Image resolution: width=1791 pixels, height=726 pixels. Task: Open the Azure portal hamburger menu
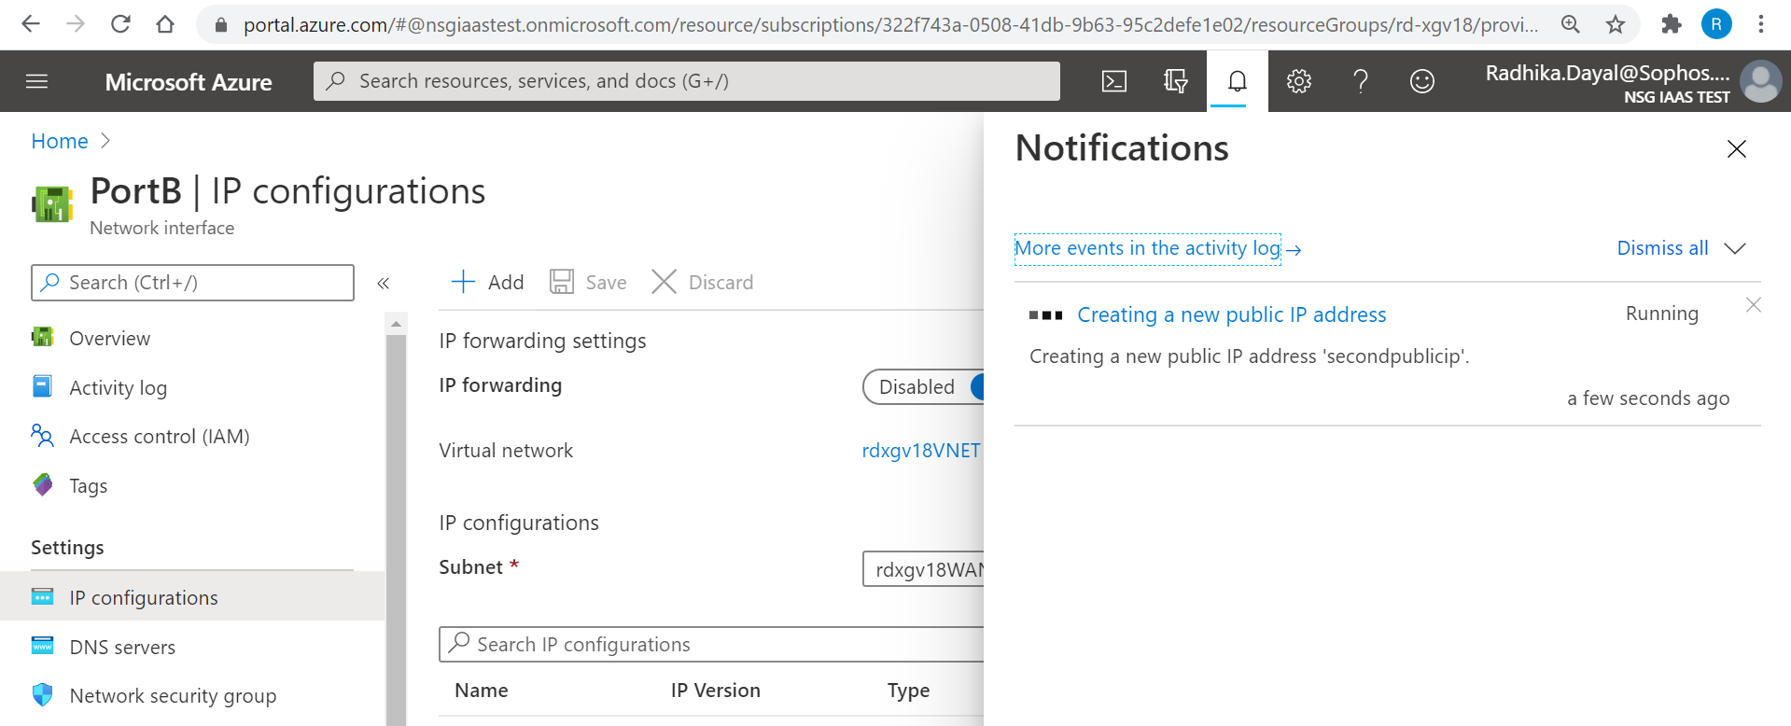[37, 81]
